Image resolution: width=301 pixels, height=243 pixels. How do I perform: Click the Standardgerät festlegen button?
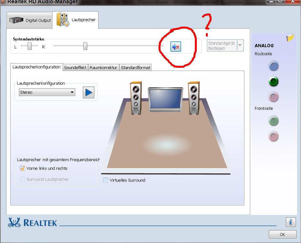coord(222,46)
